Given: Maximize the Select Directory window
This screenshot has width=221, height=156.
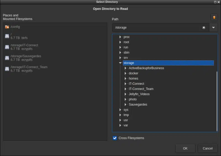Looking at the screenshot, I should click(x=215, y=2).
